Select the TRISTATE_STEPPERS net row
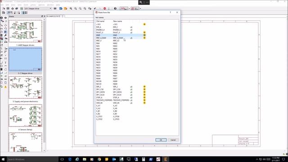The width and height of the screenshot is (288, 162). point(121,100)
